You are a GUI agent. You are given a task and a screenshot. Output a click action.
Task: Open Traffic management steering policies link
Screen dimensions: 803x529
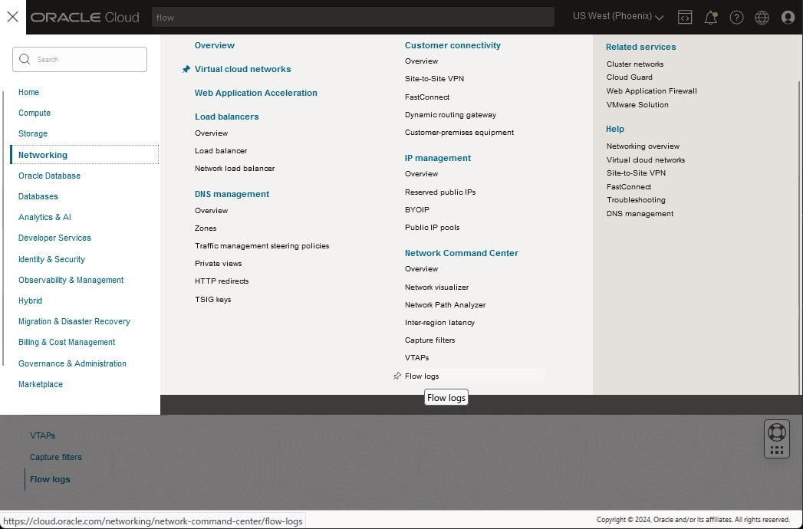tap(262, 246)
